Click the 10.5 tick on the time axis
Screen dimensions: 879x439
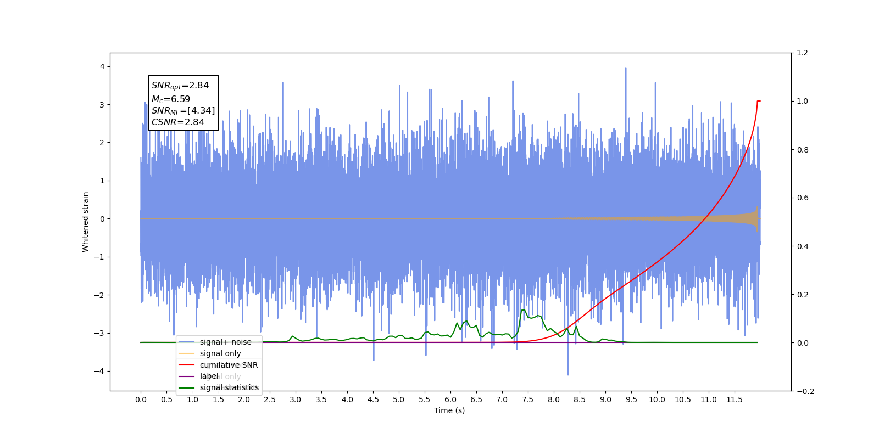coord(683,399)
